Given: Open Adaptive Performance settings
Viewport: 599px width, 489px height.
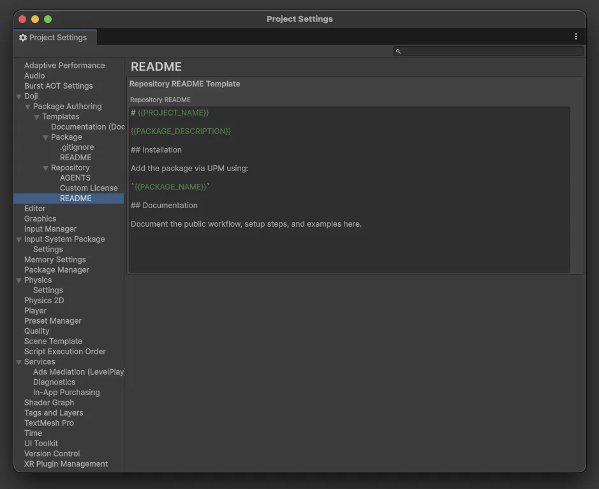Looking at the screenshot, I should (x=64, y=65).
